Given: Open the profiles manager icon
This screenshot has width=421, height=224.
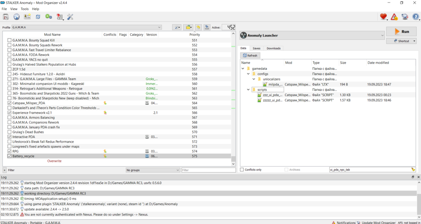Looking at the screenshot, I should coord(27,17).
